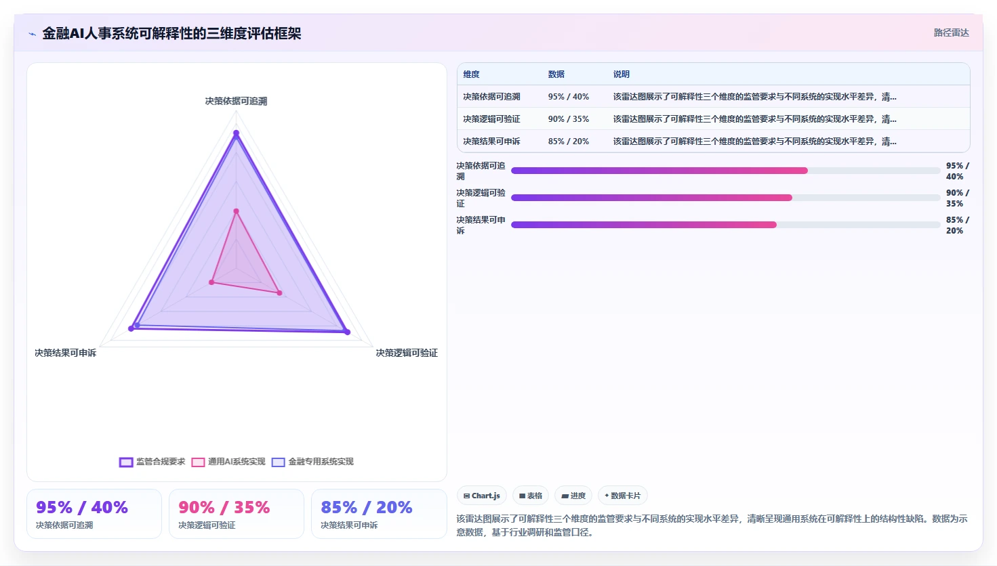
Task: Click the purple 监管合规要求 legend swatch
Action: point(126,462)
